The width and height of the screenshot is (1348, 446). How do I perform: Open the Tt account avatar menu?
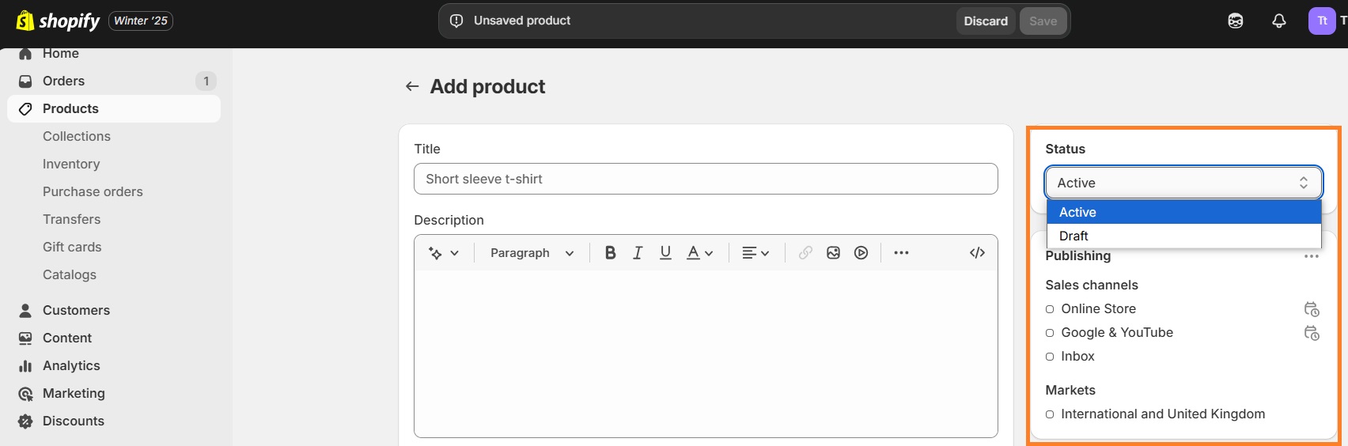coord(1322,21)
